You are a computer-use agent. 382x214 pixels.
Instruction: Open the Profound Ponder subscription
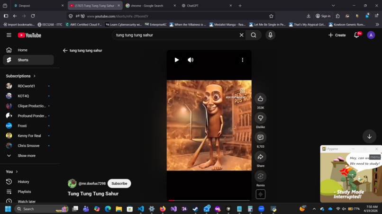tap(28, 116)
